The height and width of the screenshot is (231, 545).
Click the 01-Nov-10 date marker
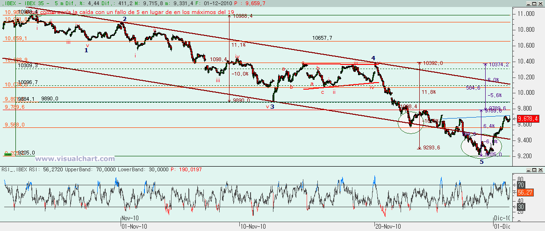pyautogui.click(x=134, y=226)
